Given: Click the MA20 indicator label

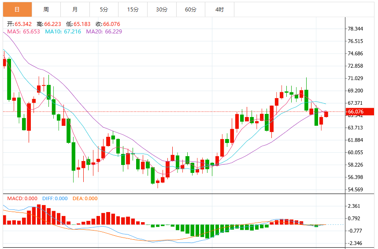Looking at the screenshot, I should click(x=104, y=32).
